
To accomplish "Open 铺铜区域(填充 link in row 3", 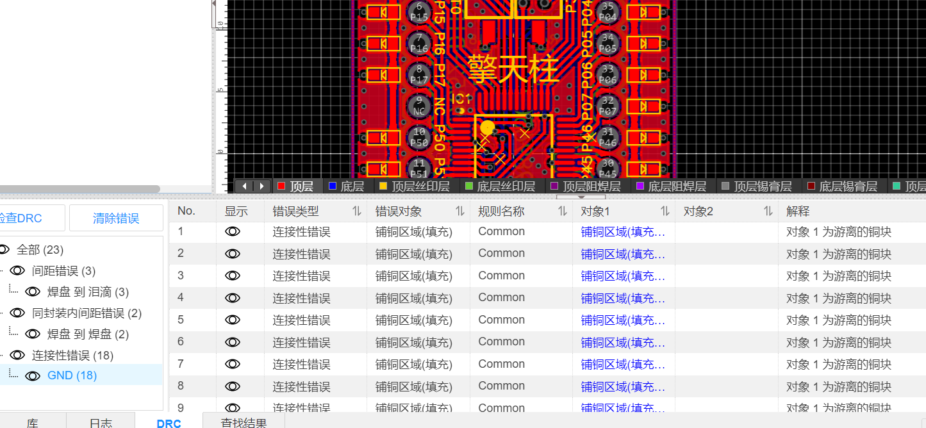I will click(x=623, y=276).
